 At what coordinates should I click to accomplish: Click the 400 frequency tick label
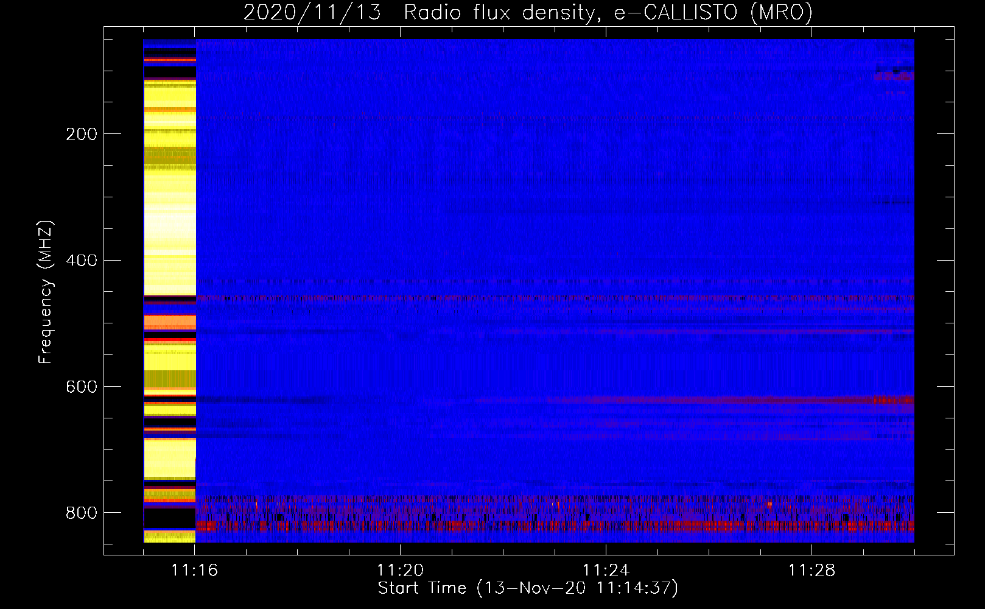[x=82, y=261]
